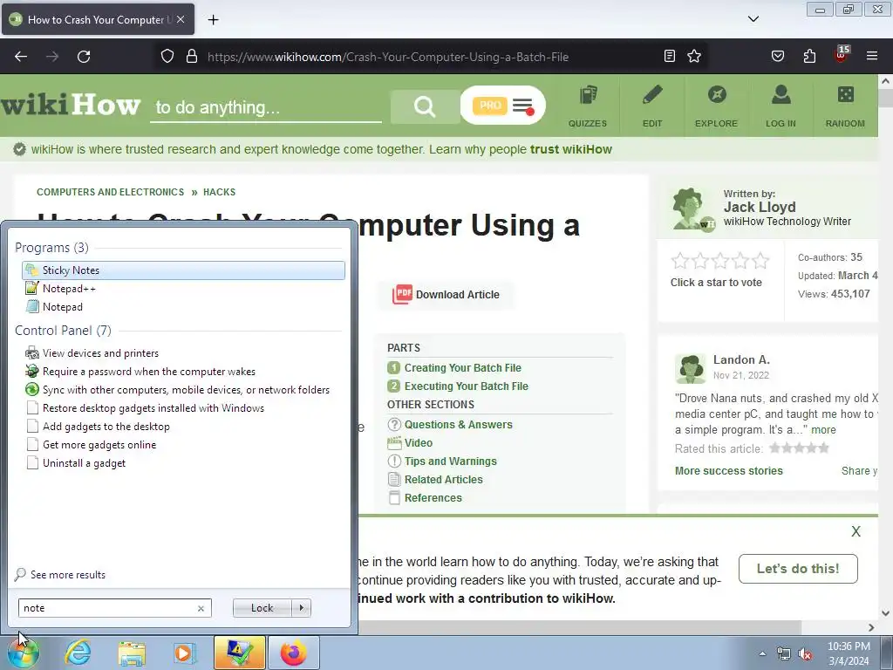893x670 pixels.
Task: Jump to Video section
Action: [418, 442]
